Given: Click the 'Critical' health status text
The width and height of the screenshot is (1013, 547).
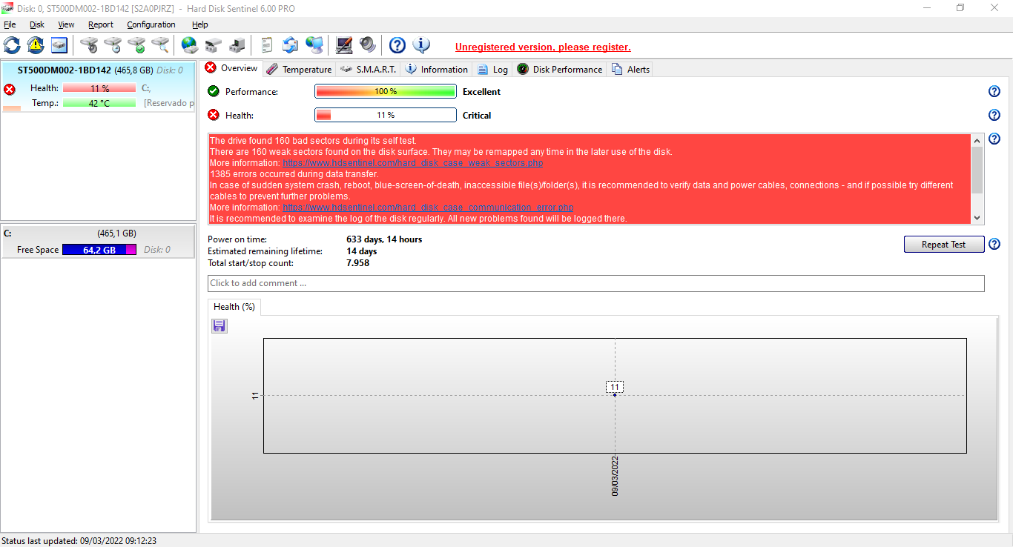Looking at the screenshot, I should pos(477,116).
